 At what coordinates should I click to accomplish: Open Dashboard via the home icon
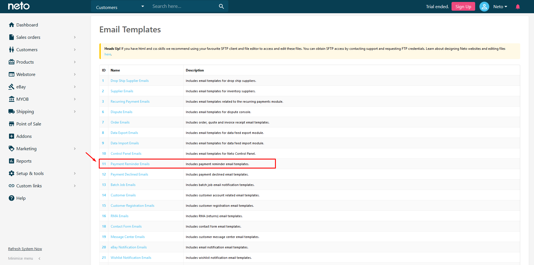point(12,25)
